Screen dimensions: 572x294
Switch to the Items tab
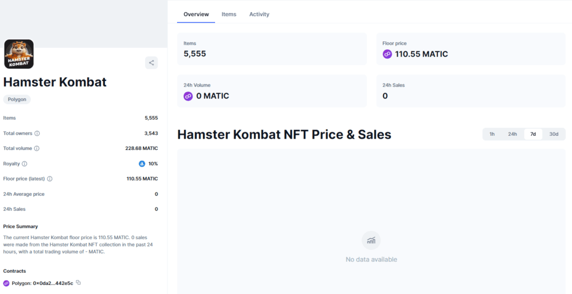pos(229,14)
